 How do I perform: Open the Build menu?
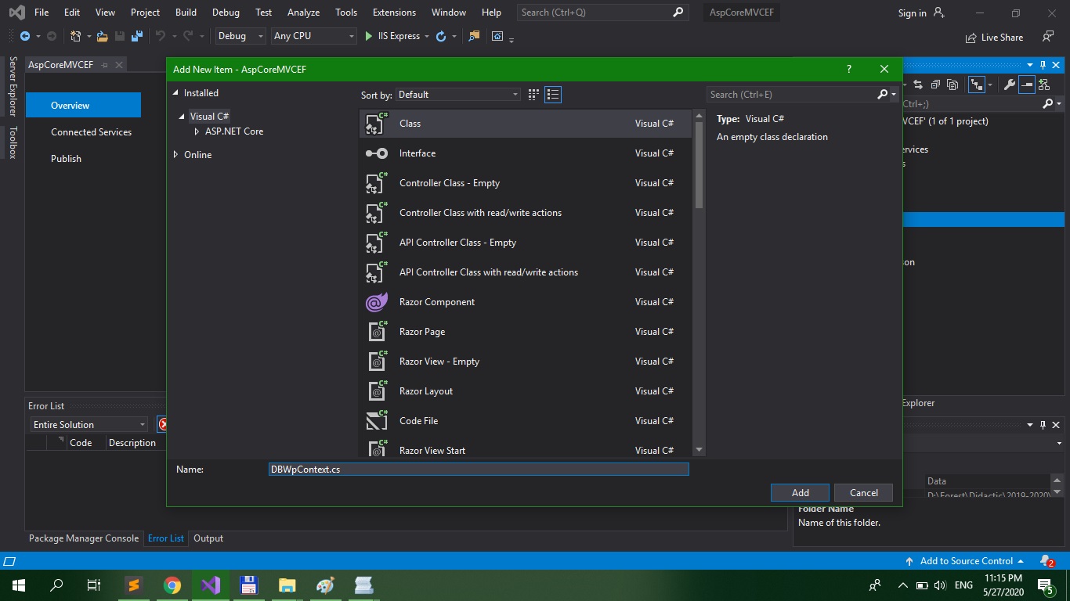coord(186,13)
